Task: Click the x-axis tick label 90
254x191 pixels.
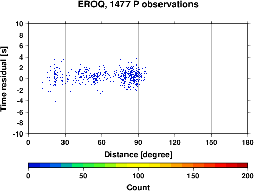Action: (138, 142)
